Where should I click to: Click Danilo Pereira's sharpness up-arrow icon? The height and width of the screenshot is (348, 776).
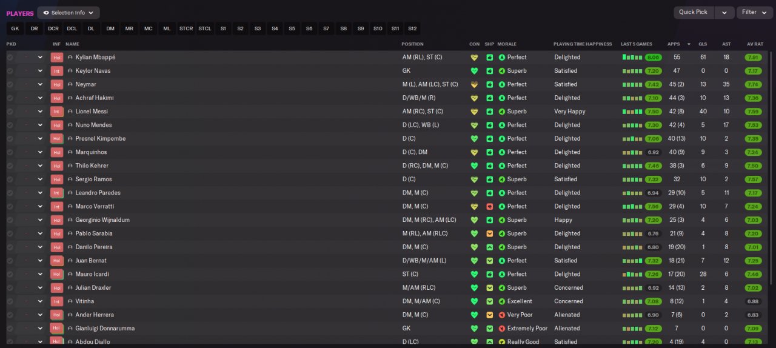[489, 247]
